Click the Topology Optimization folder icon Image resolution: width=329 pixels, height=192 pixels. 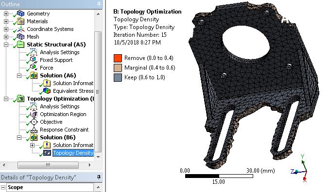(20, 99)
